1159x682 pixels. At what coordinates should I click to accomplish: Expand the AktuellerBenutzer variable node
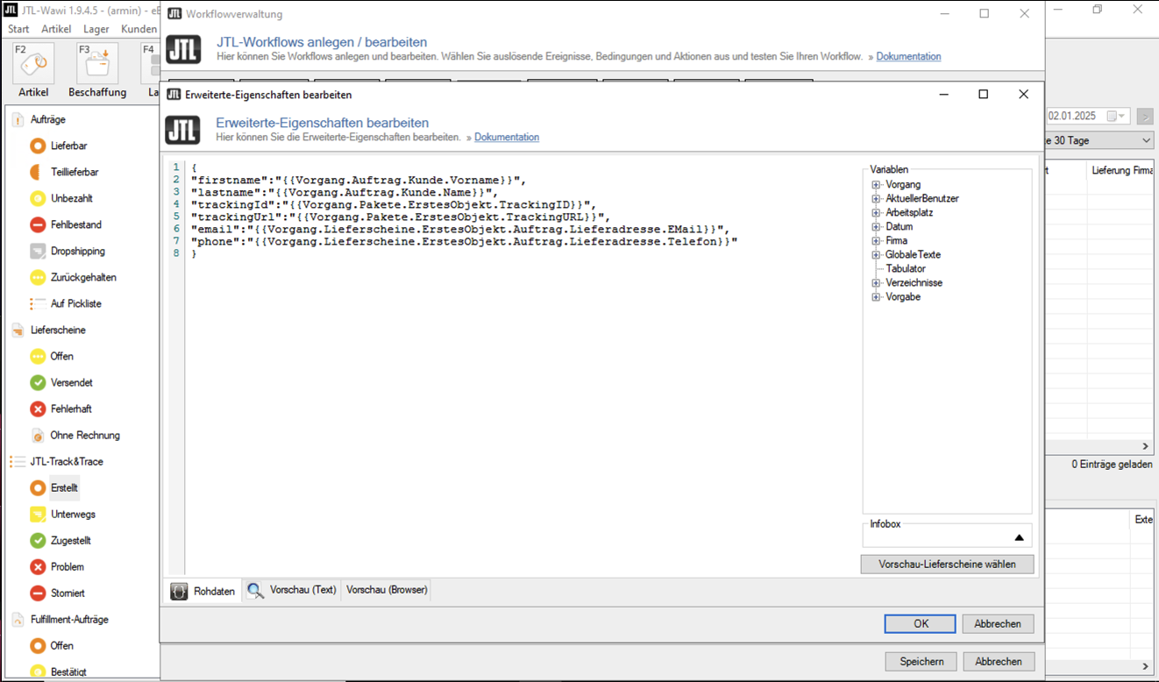[876, 199]
